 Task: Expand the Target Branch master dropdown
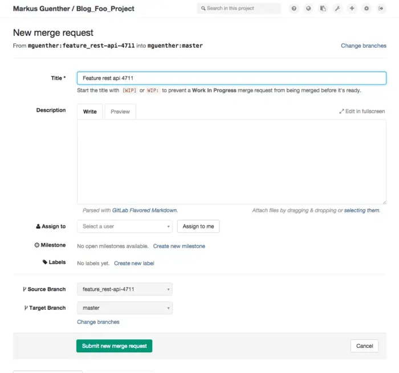(124, 308)
